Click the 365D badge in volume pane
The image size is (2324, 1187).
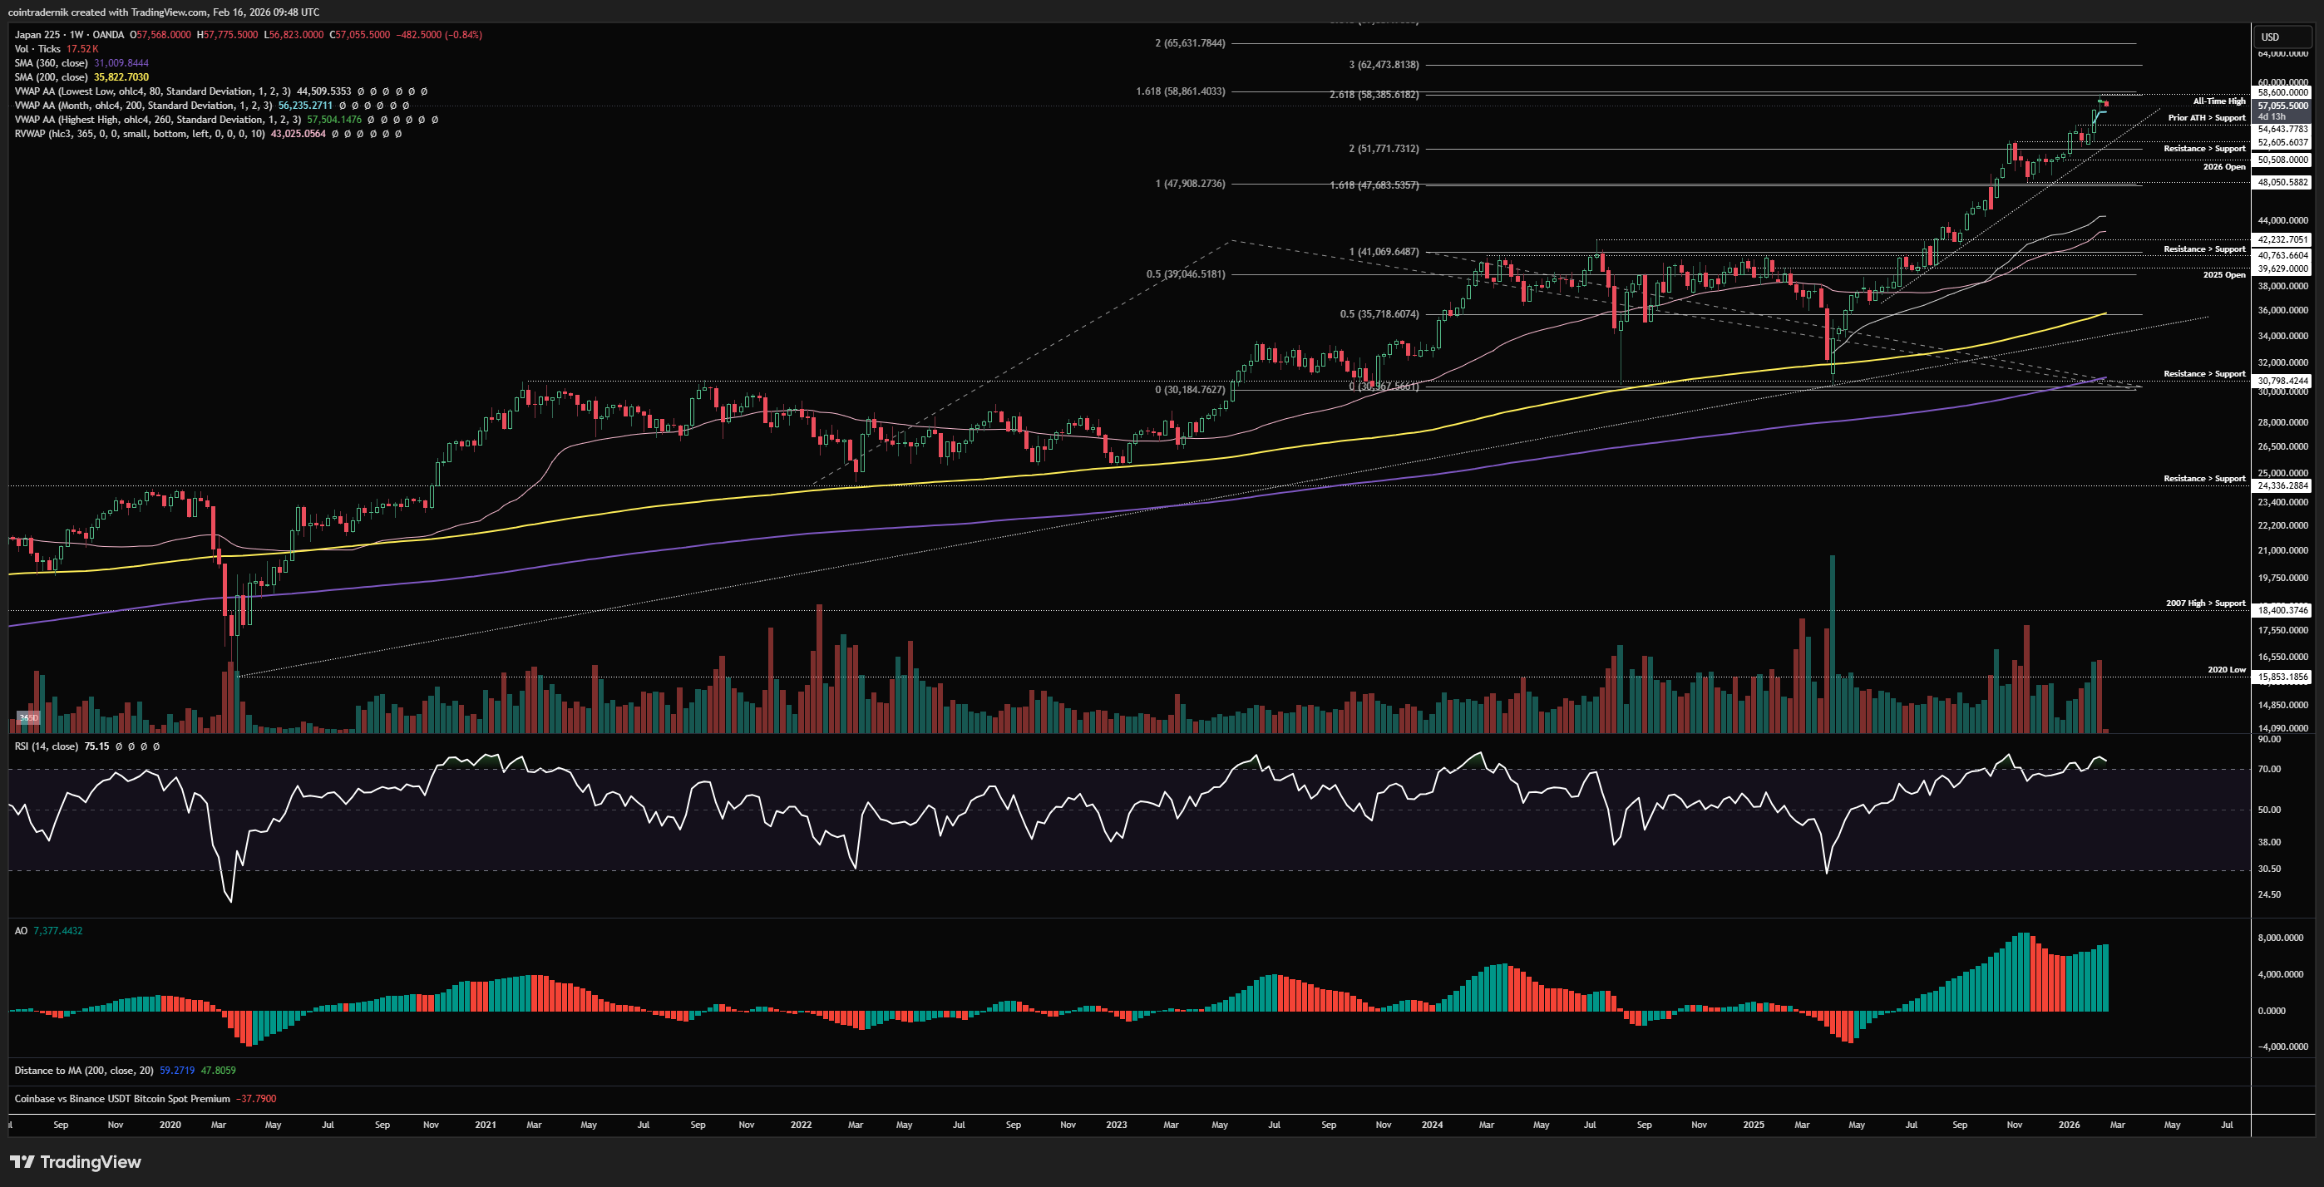point(28,718)
